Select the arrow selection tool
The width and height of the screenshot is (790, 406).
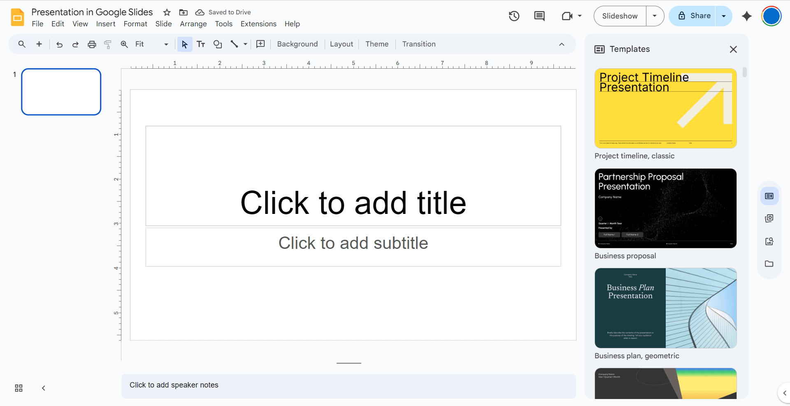tap(184, 44)
